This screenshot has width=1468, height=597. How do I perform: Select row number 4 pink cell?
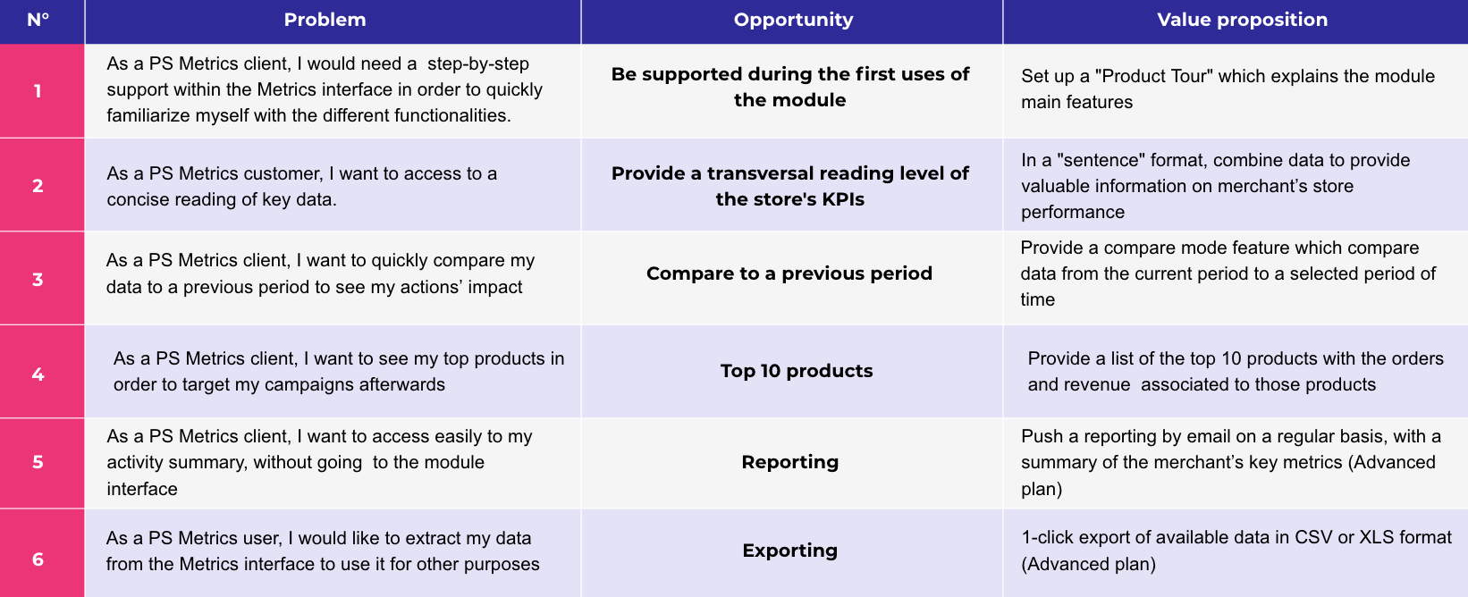click(38, 374)
